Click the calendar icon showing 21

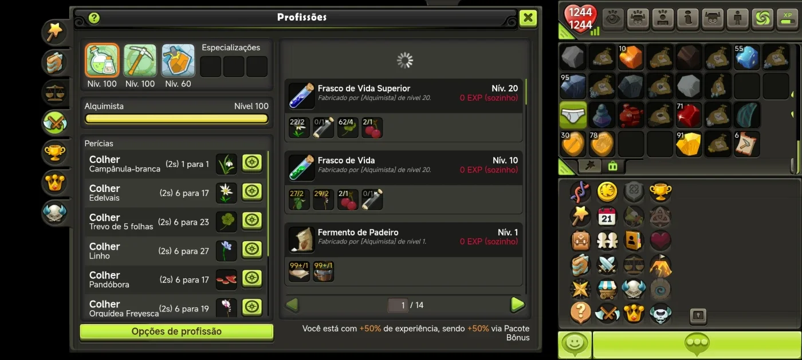[x=607, y=217]
